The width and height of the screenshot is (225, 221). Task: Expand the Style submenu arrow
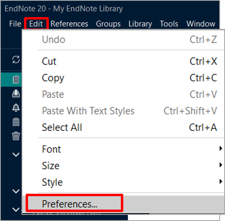click(x=221, y=182)
